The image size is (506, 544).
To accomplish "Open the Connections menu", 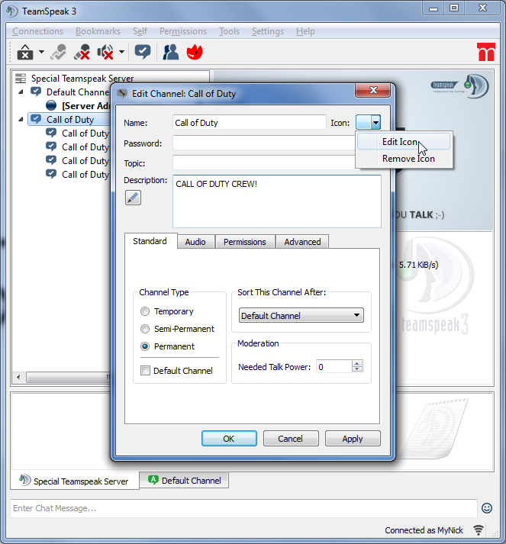I will (x=38, y=31).
